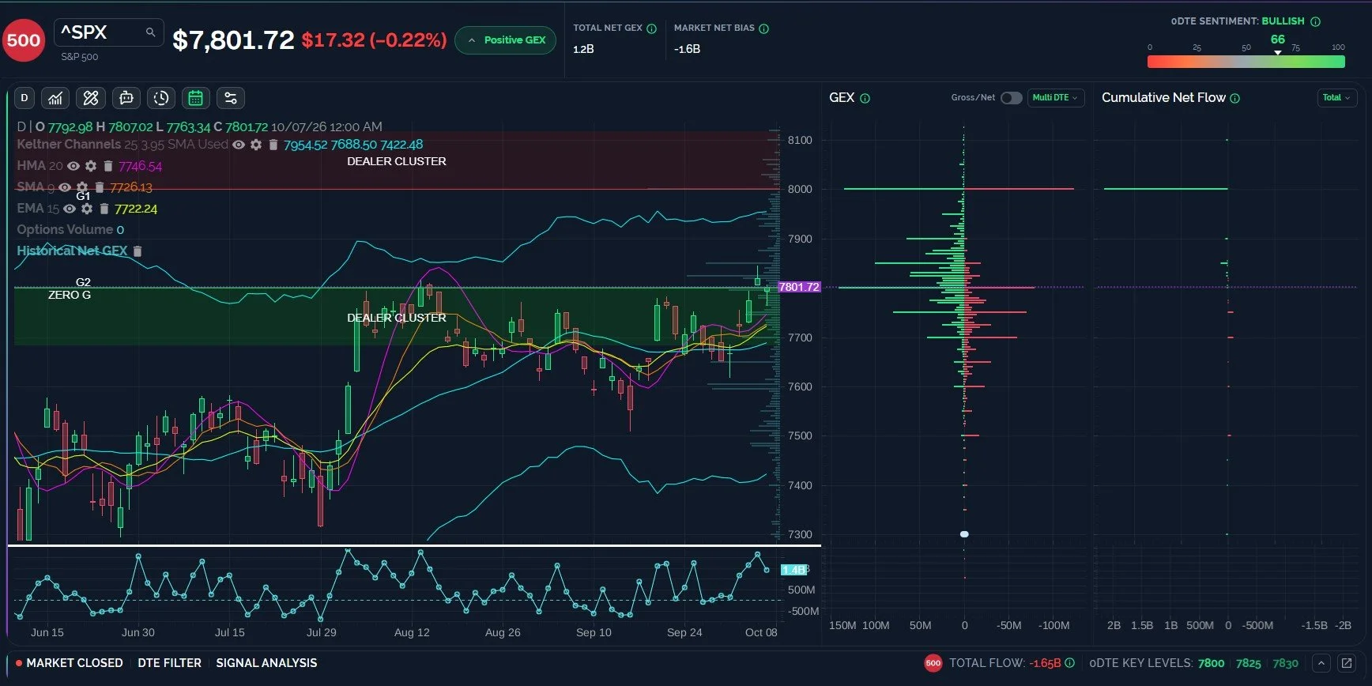The width and height of the screenshot is (1372, 686).
Task: Click the search magnifier in ^SPX box
Action: coord(150,32)
